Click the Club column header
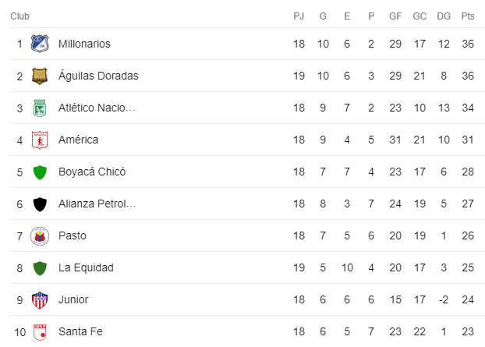The image size is (485, 347). 20,16
